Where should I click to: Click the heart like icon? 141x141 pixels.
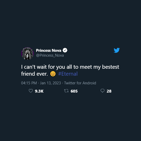click(x=31, y=91)
